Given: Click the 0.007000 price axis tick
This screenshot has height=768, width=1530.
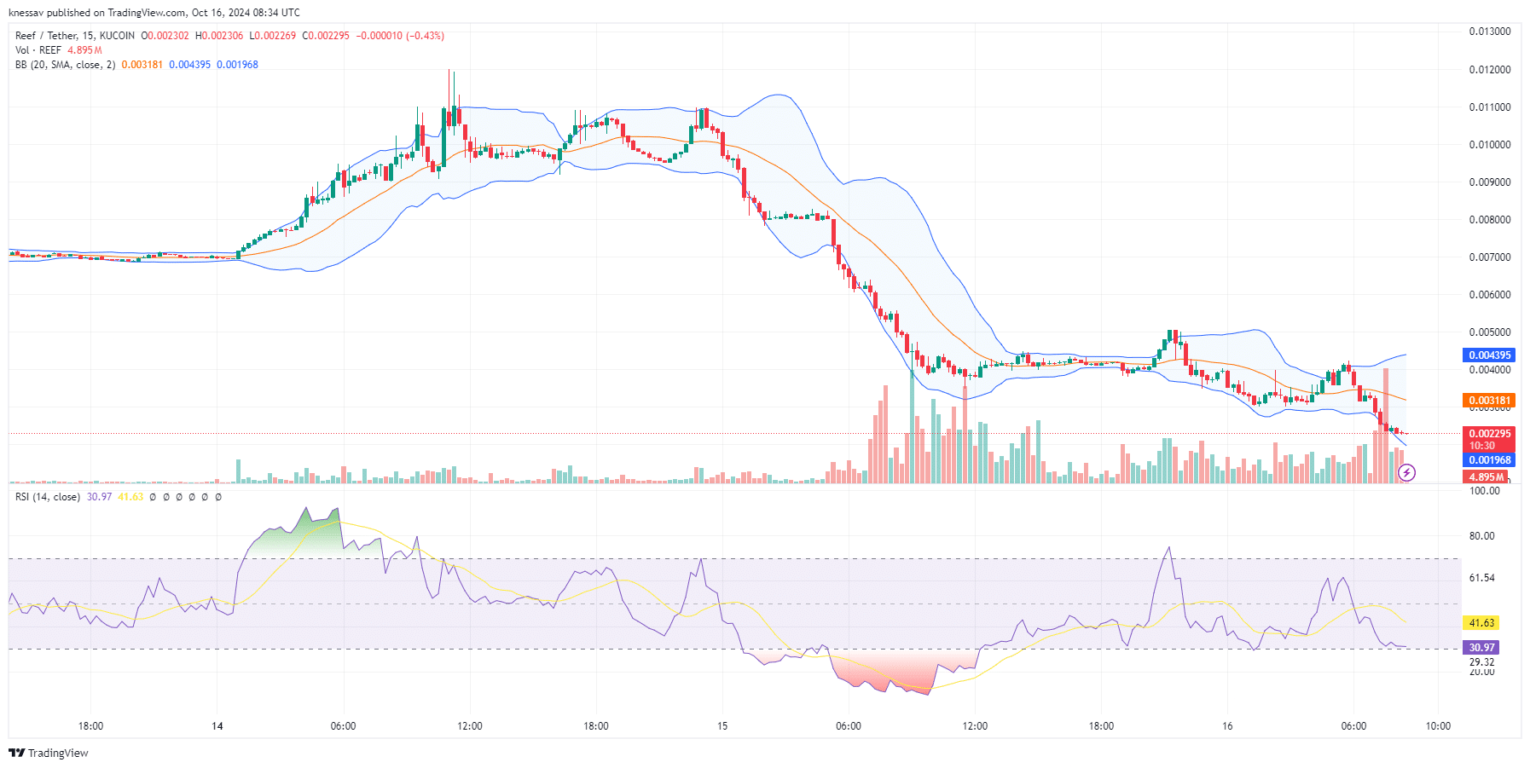Looking at the screenshot, I should [1489, 257].
